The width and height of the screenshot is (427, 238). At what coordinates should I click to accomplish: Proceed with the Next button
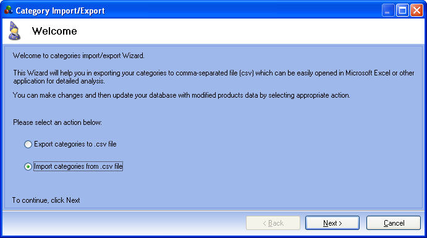[332, 223]
